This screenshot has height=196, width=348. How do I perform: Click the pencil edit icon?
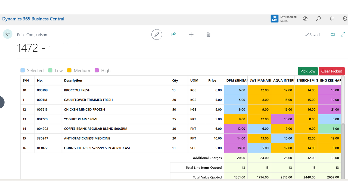157,35
